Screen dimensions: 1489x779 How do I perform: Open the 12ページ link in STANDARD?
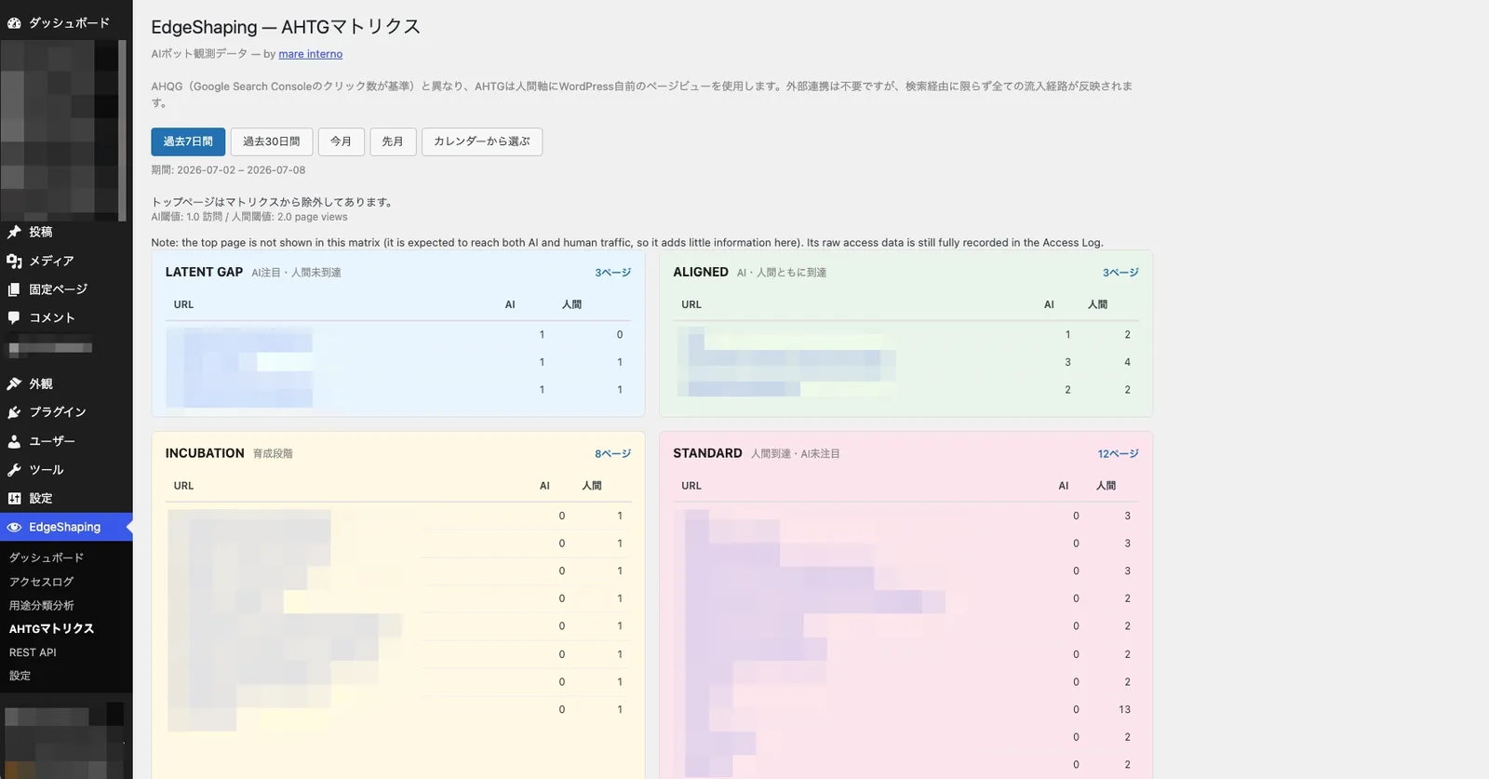click(1118, 453)
